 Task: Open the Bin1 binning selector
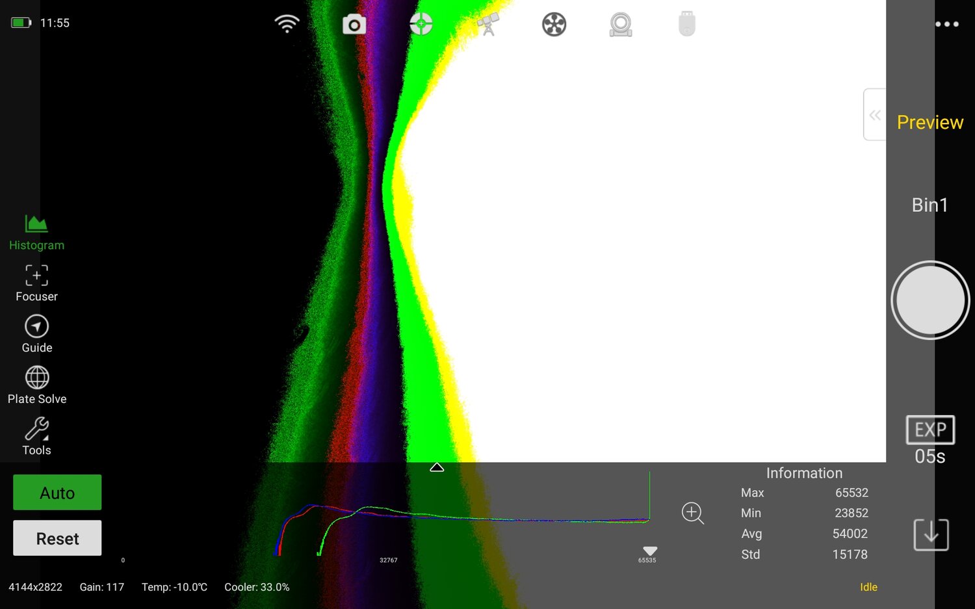(x=929, y=205)
